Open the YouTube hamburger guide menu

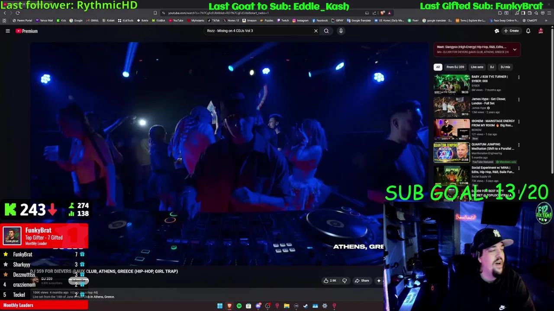[x=7, y=31]
